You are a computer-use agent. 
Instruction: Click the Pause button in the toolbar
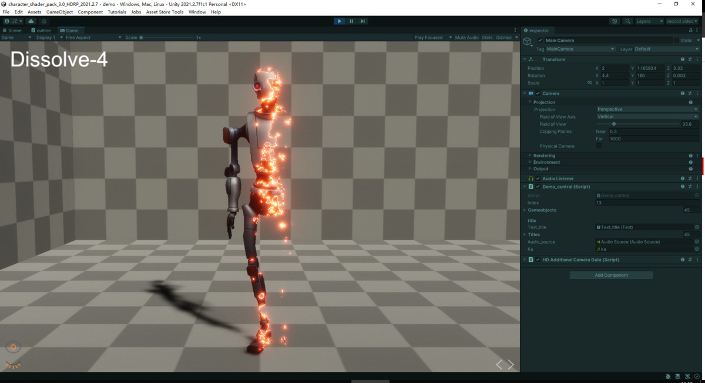(x=351, y=21)
